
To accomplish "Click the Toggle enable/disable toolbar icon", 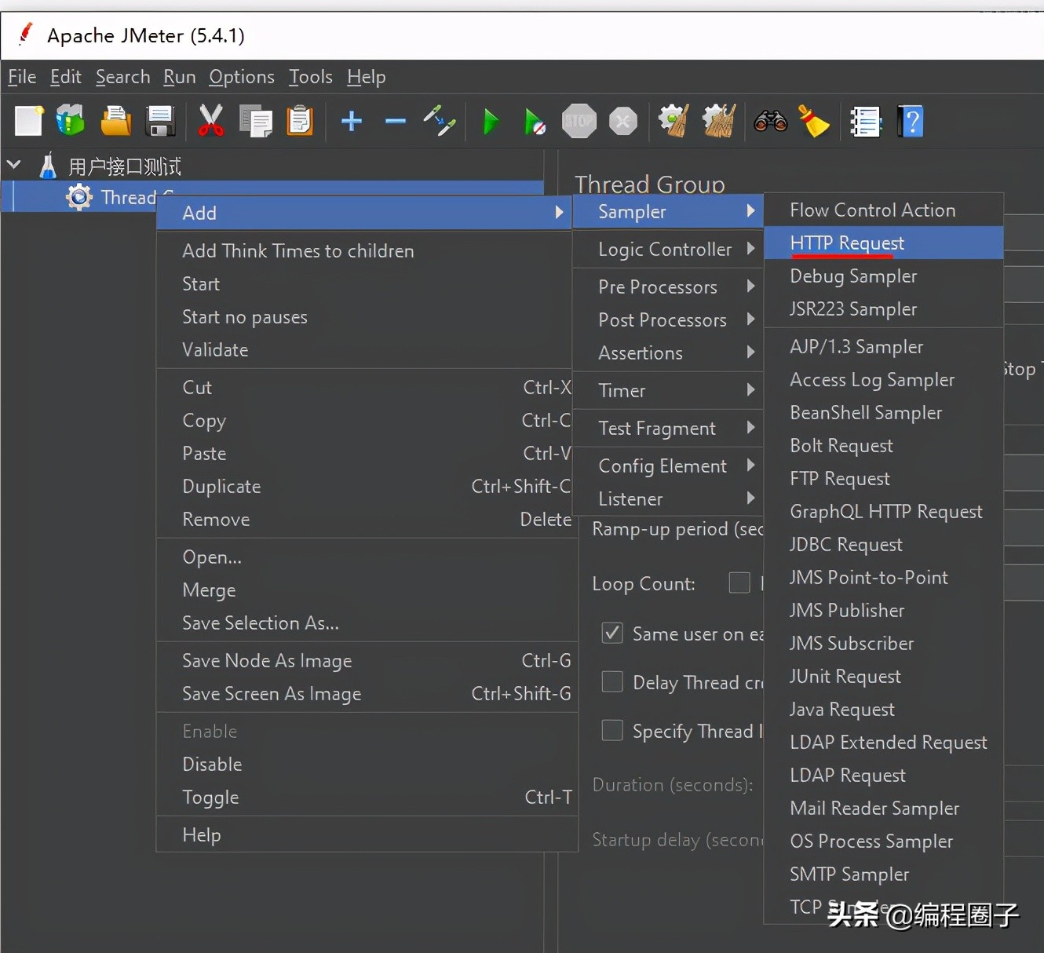I will 440,121.
